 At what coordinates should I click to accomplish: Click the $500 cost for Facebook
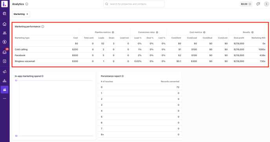(75, 55)
